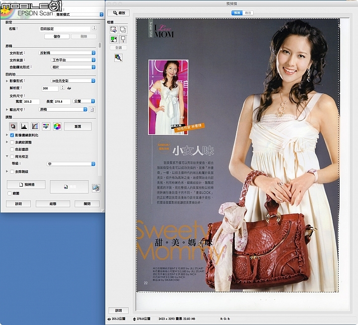Click the large scan button

point(69,187)
